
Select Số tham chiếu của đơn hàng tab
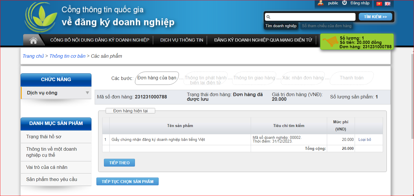[327, 26]
